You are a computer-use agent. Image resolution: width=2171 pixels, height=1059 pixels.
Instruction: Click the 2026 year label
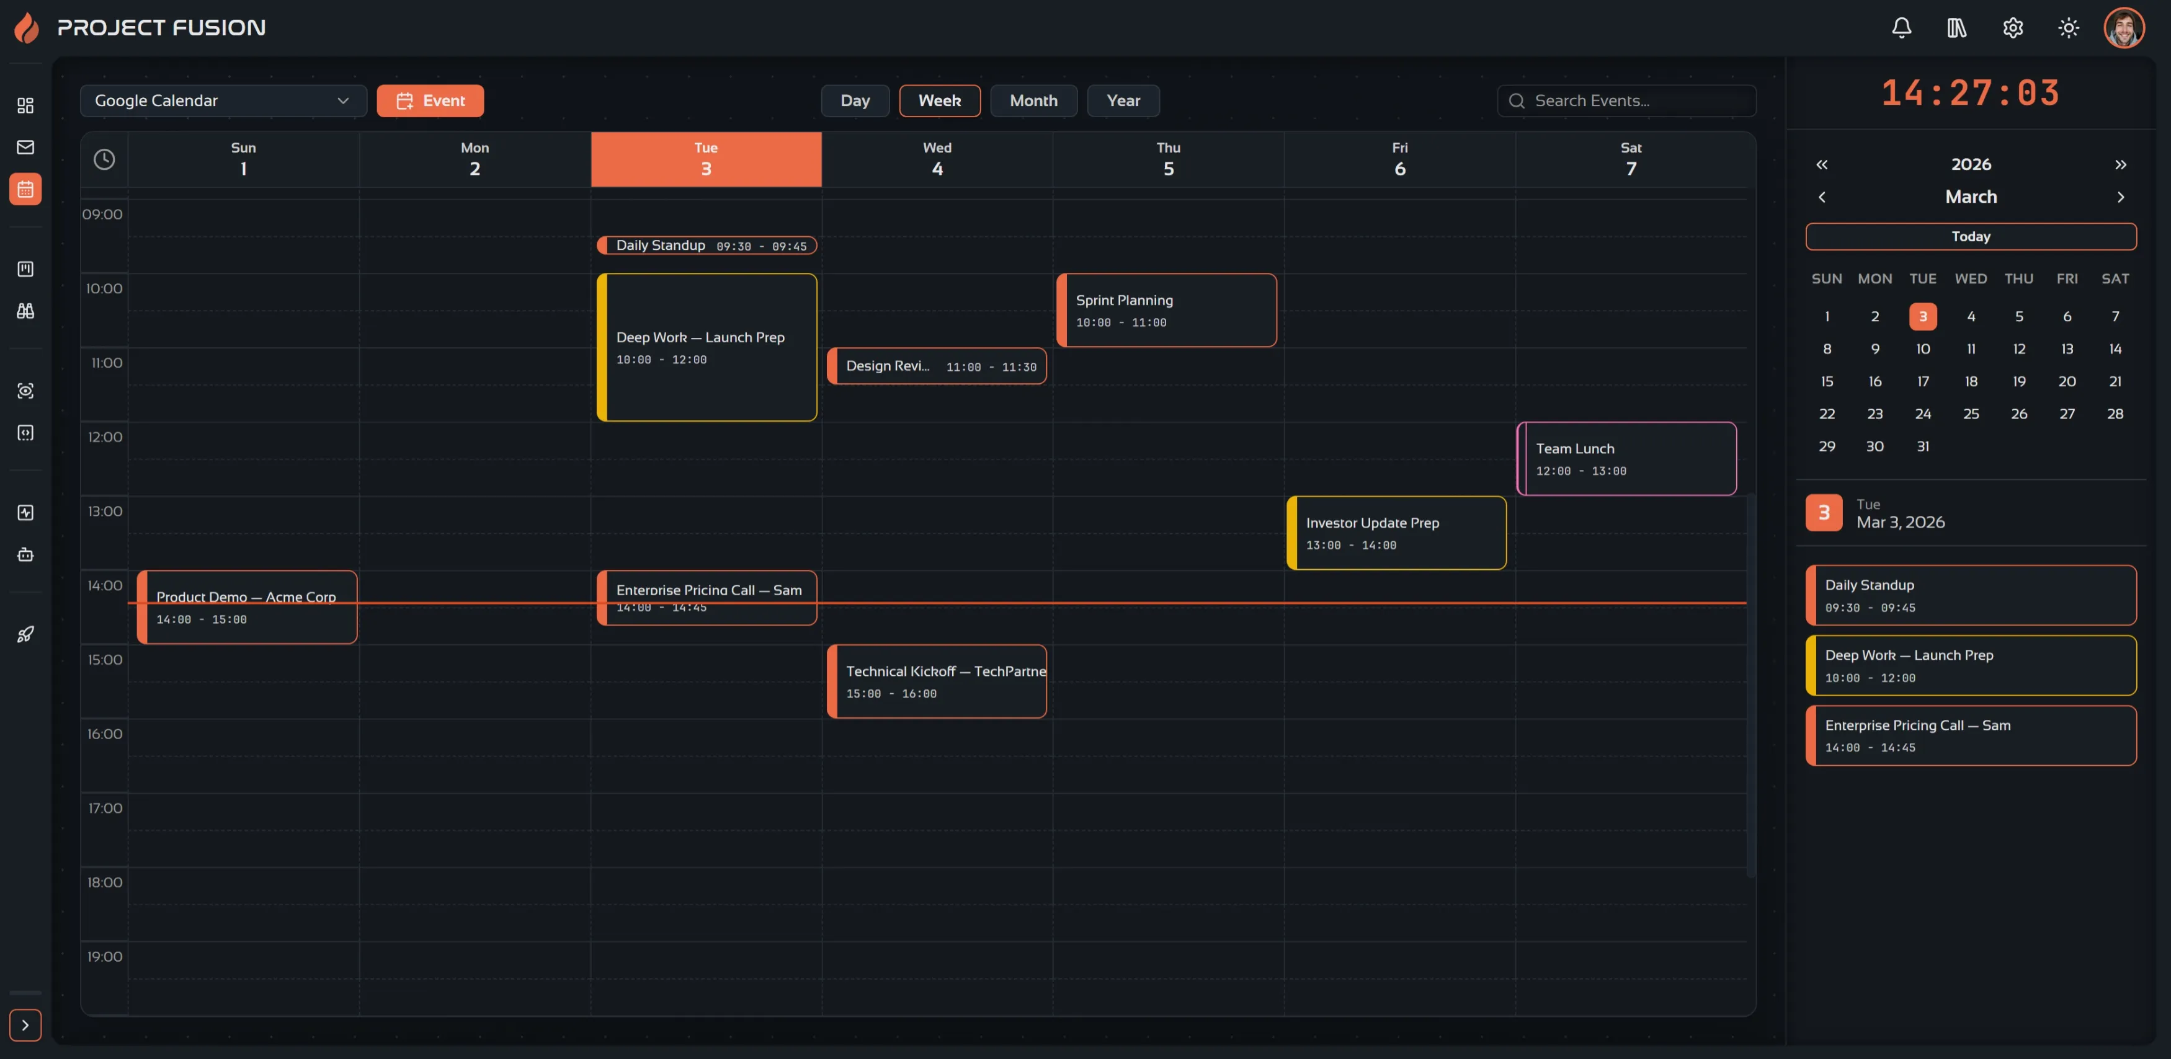coord(1971,164)
